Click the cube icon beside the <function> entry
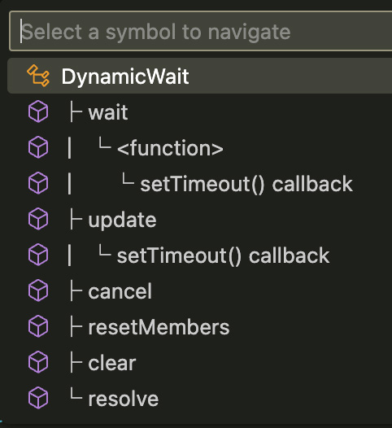 tap(38, 147)
